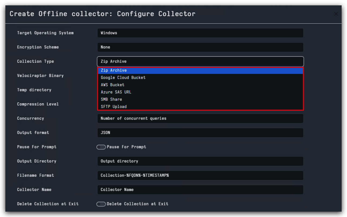Click the Output Directory label
This screenshot has width=347, height=217.
37,161
